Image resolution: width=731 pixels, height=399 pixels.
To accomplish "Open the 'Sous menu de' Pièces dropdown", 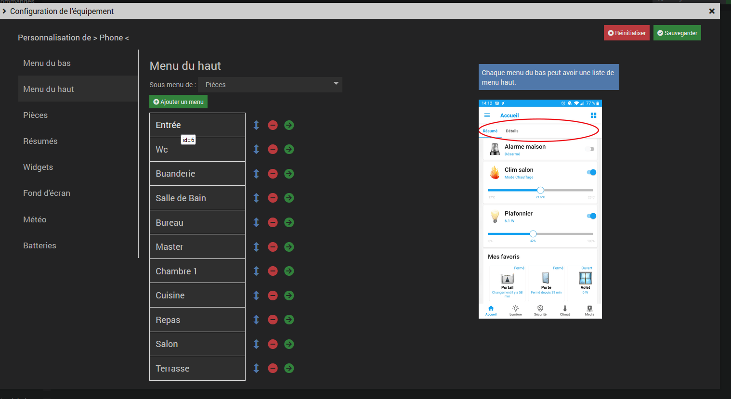I will [x=270, y=85].
